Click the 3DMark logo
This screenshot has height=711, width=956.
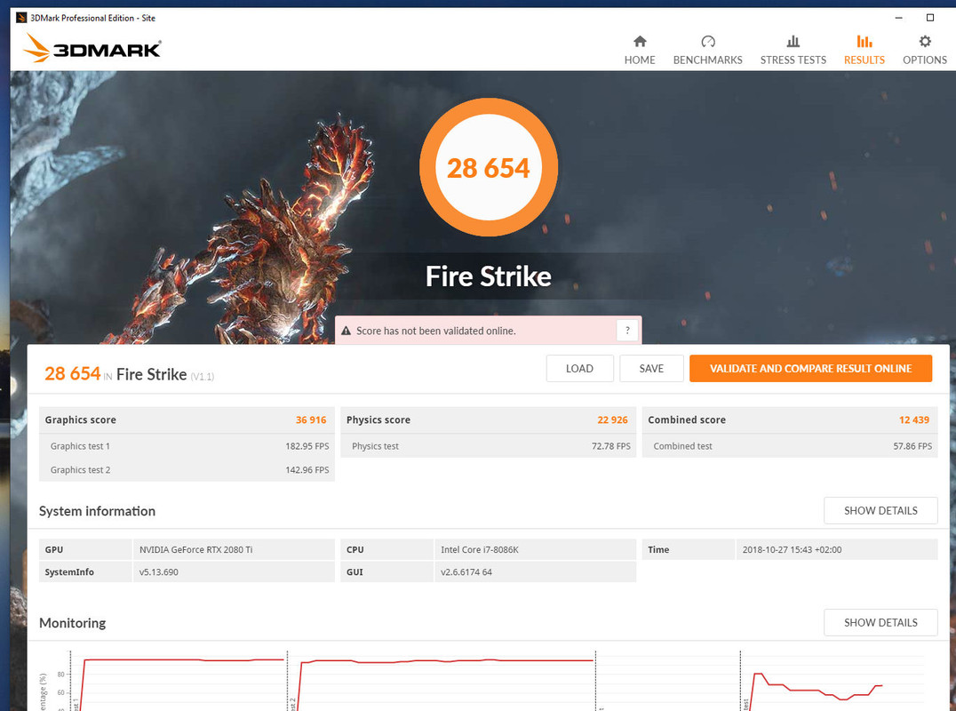92,48
